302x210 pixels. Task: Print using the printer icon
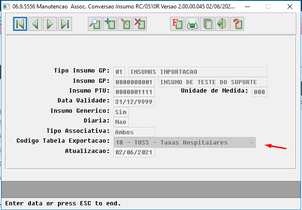(192, 24)
